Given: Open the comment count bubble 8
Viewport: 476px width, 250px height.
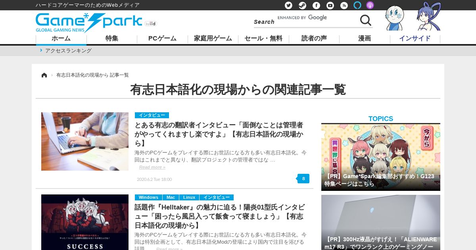Looking at the screenshot, I should point(303,179).
